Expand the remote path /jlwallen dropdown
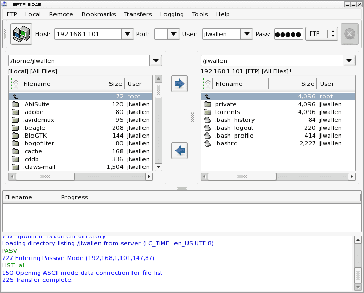The height and width of the screenshot is (293, 364). pyautogui.click(x=349, y=61)
